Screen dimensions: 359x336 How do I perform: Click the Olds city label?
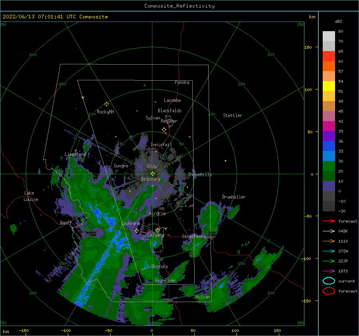[152, 167]
